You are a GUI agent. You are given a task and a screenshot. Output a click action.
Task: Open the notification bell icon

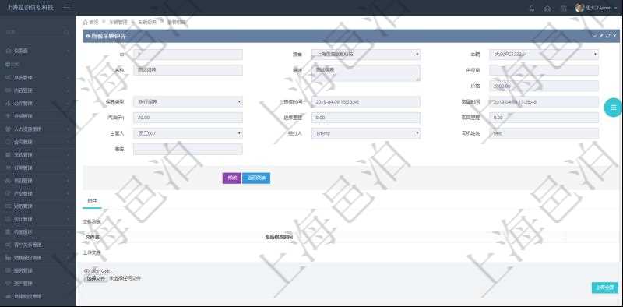click(532, 9)
